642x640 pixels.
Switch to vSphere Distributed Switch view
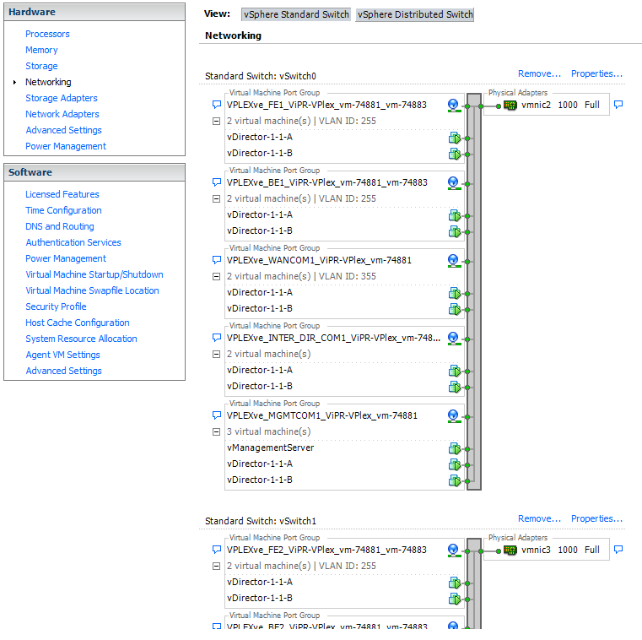tap(414, 14)
